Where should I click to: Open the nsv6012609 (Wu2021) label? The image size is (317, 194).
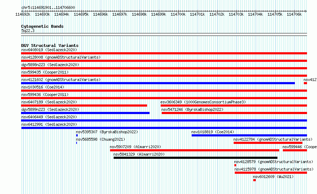(x=273, y=177)
